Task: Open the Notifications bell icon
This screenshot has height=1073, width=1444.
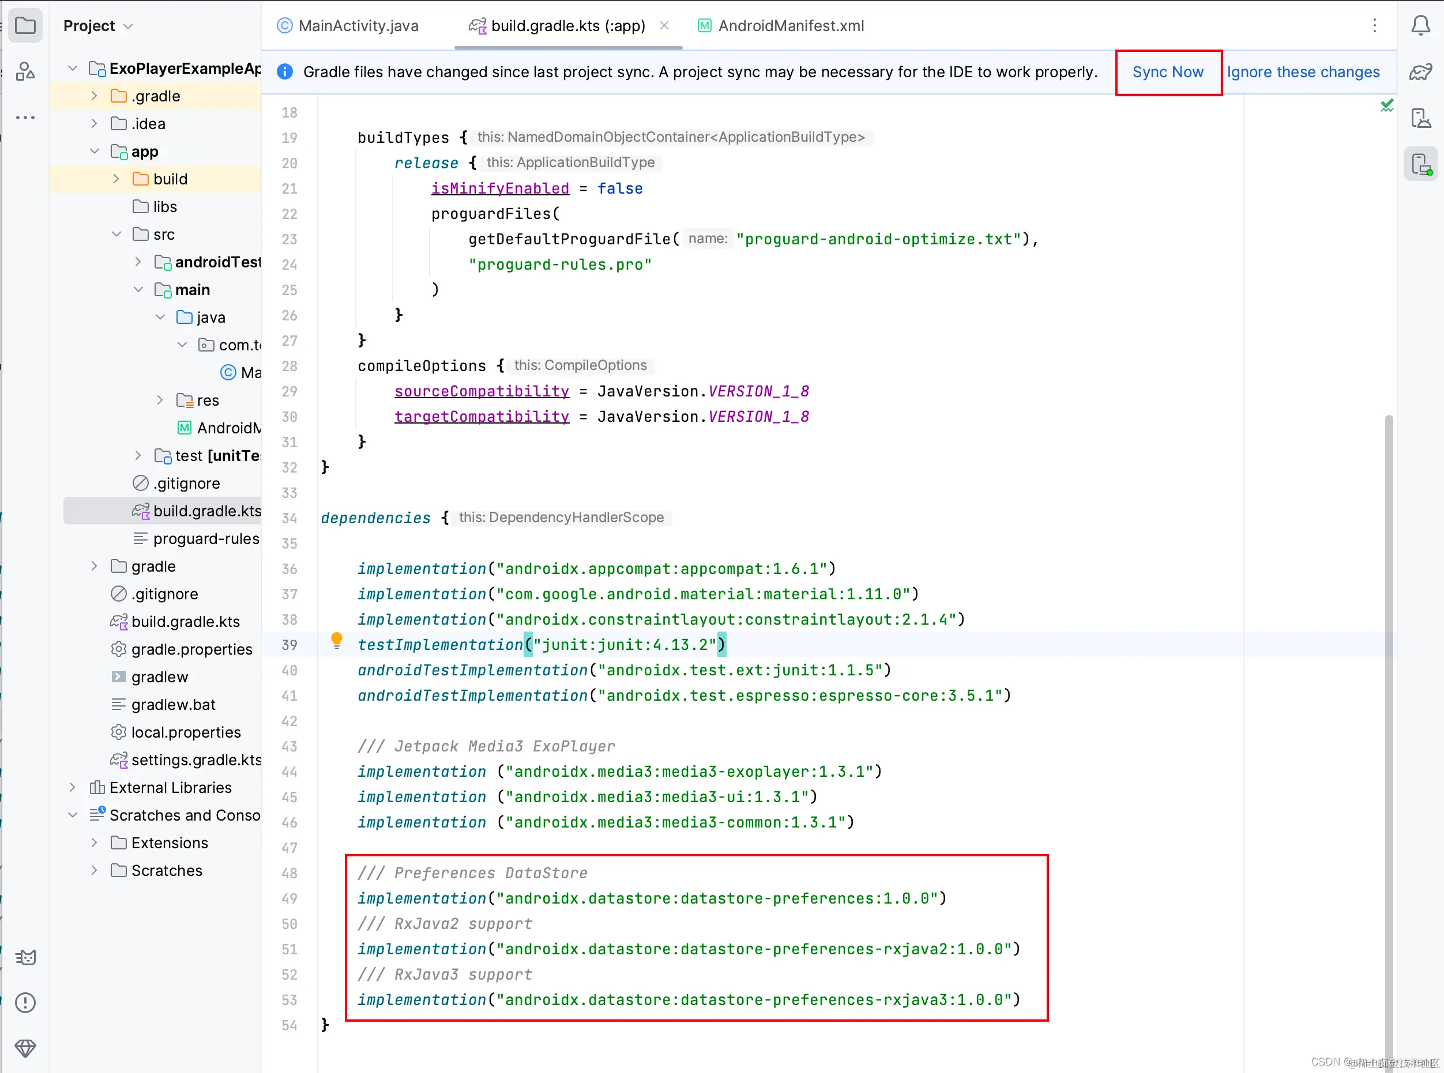Action: 1420,26
